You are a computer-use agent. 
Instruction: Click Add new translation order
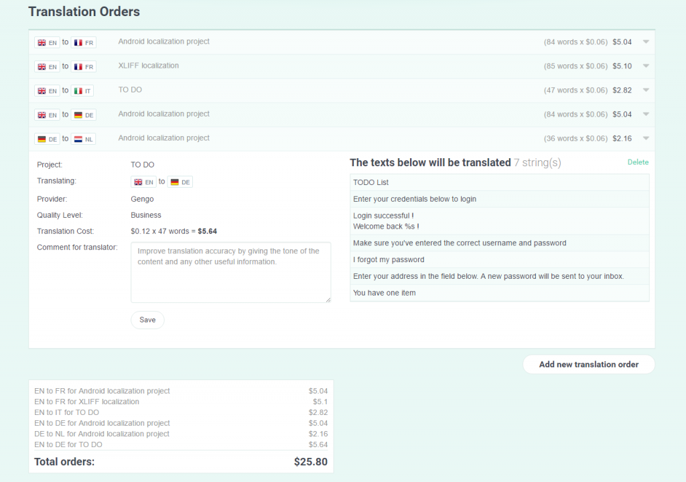[588, 364]
